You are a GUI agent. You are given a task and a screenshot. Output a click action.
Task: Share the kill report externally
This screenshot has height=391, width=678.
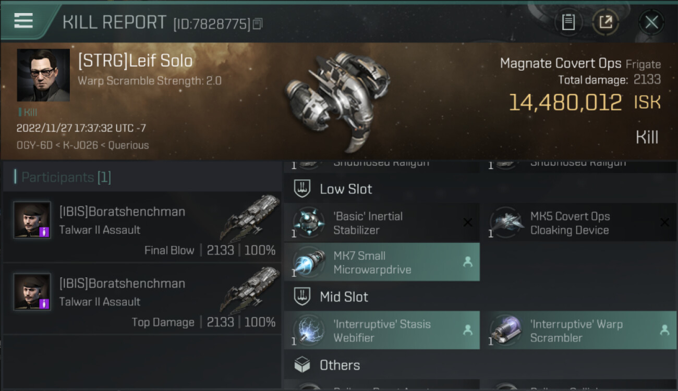606,22
